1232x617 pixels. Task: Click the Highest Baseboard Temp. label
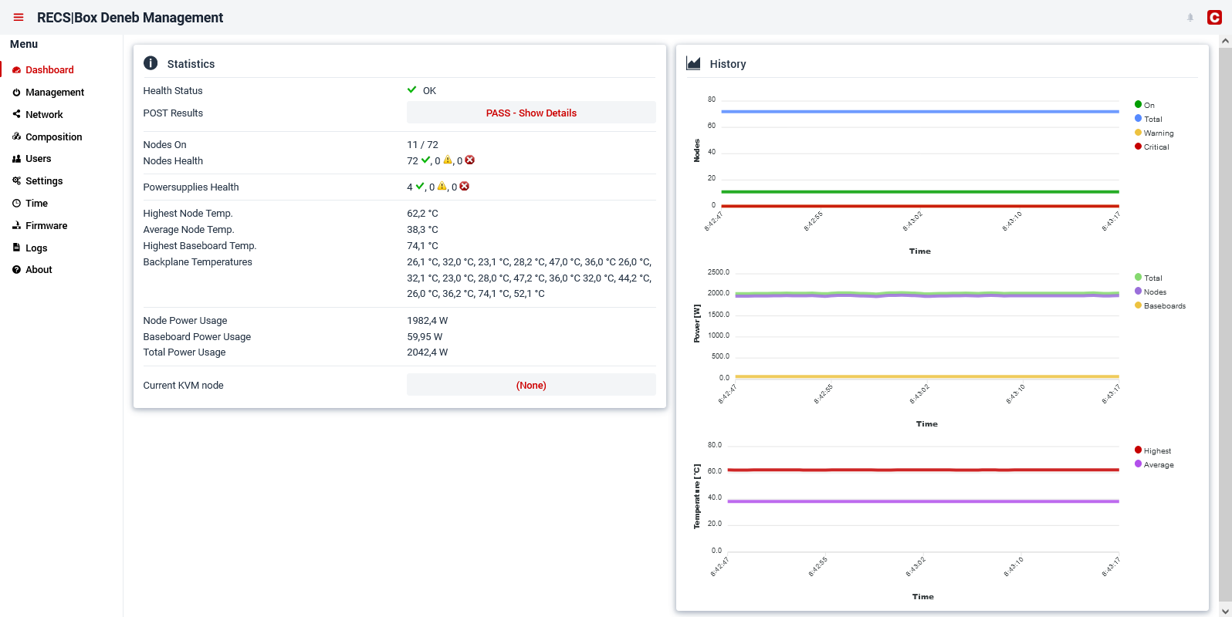click(x=200, y=246)
